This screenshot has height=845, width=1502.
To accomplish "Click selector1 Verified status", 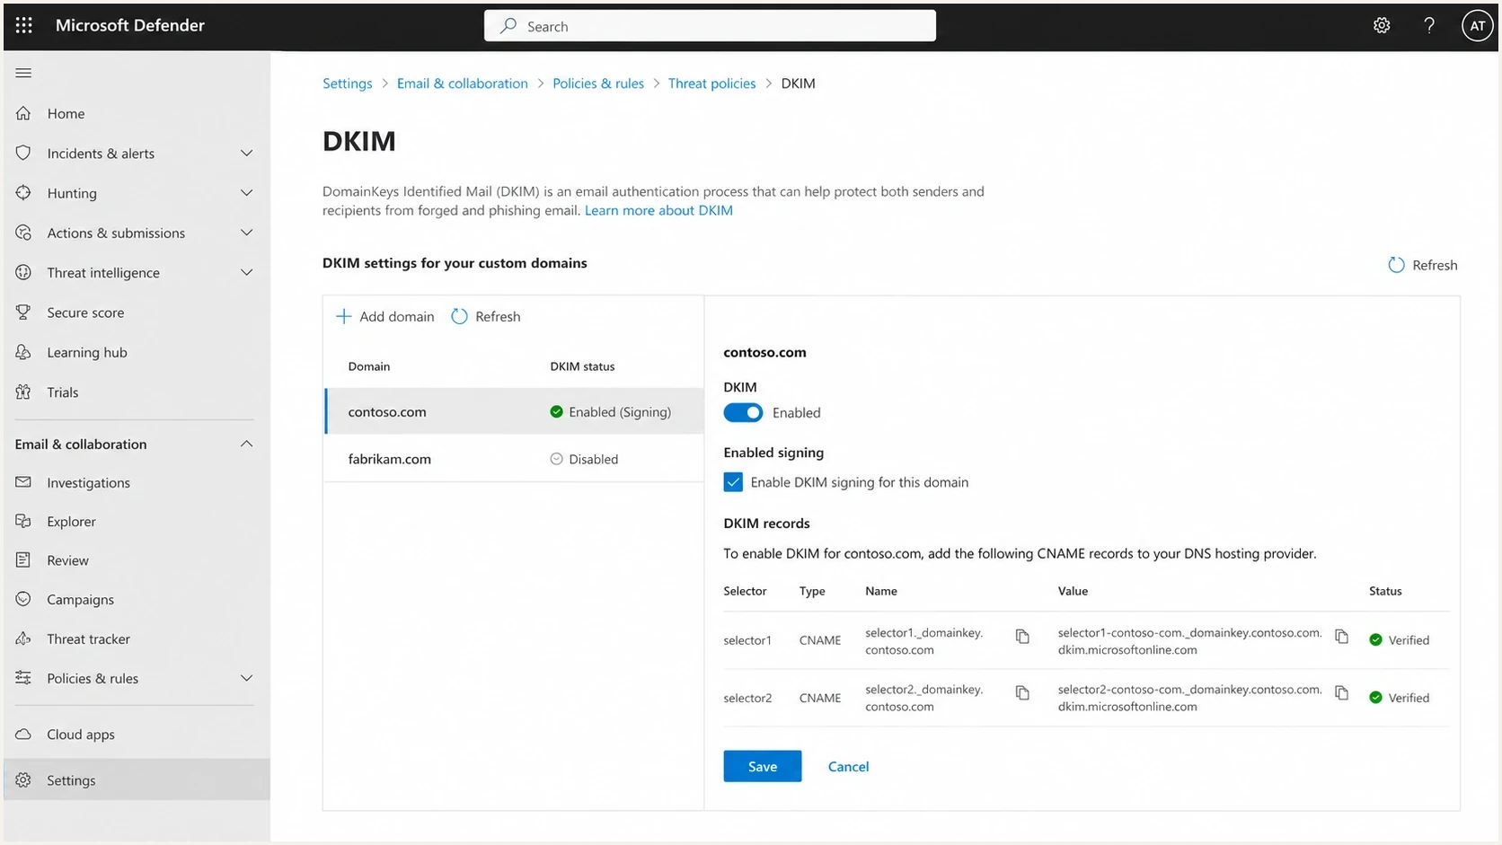I will [x=1399, y=640].
